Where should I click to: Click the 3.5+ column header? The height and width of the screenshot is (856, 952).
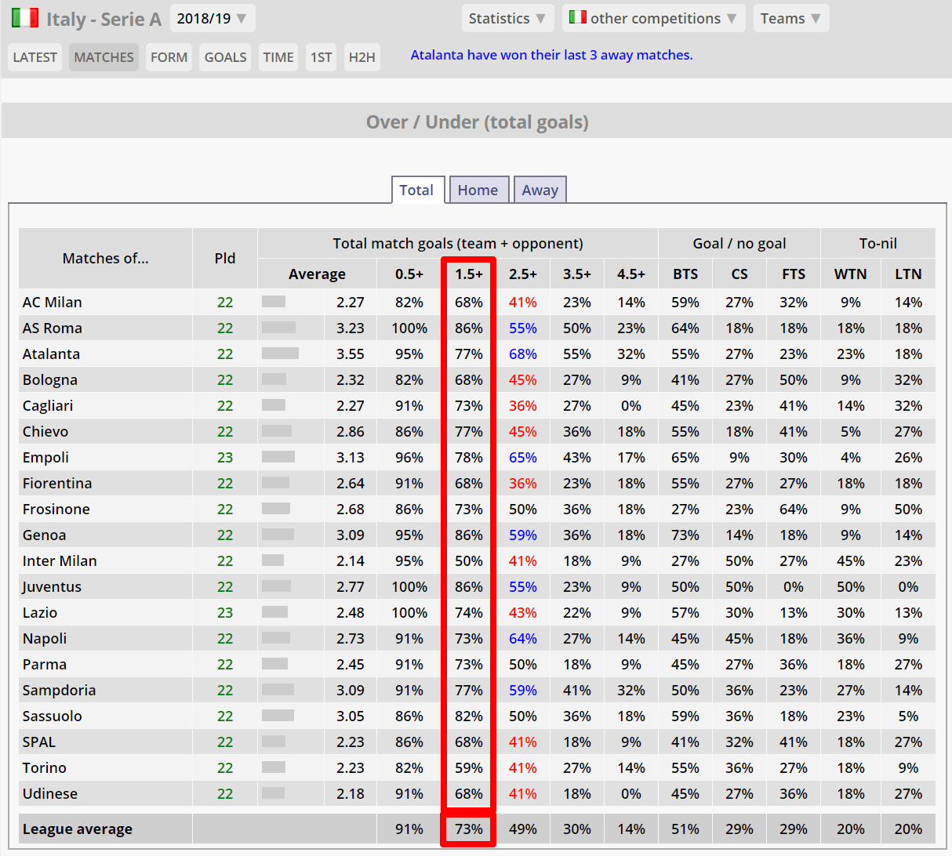(x=577, y=274)
